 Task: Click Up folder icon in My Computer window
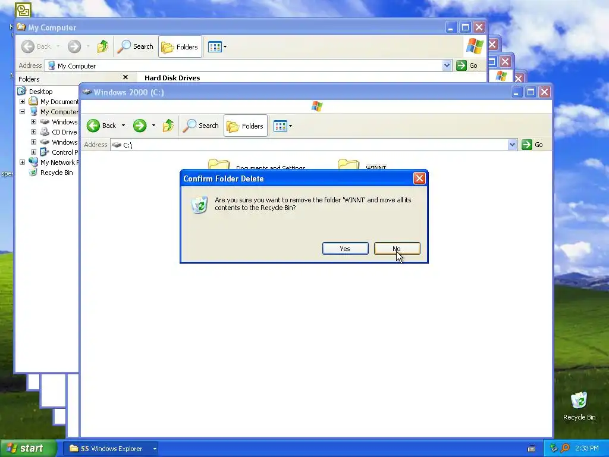pos(103,46)
